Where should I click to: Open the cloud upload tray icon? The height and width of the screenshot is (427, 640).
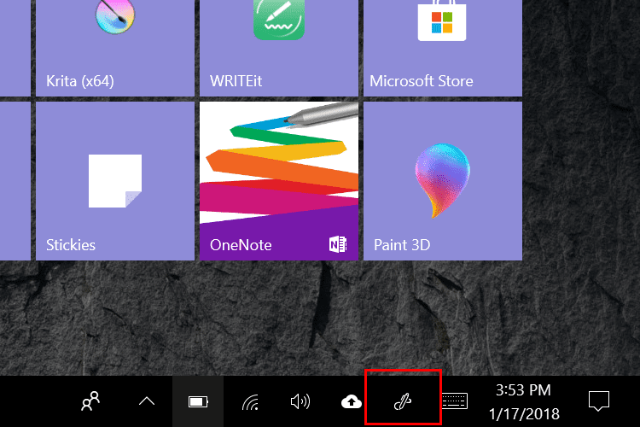point(351,401)
